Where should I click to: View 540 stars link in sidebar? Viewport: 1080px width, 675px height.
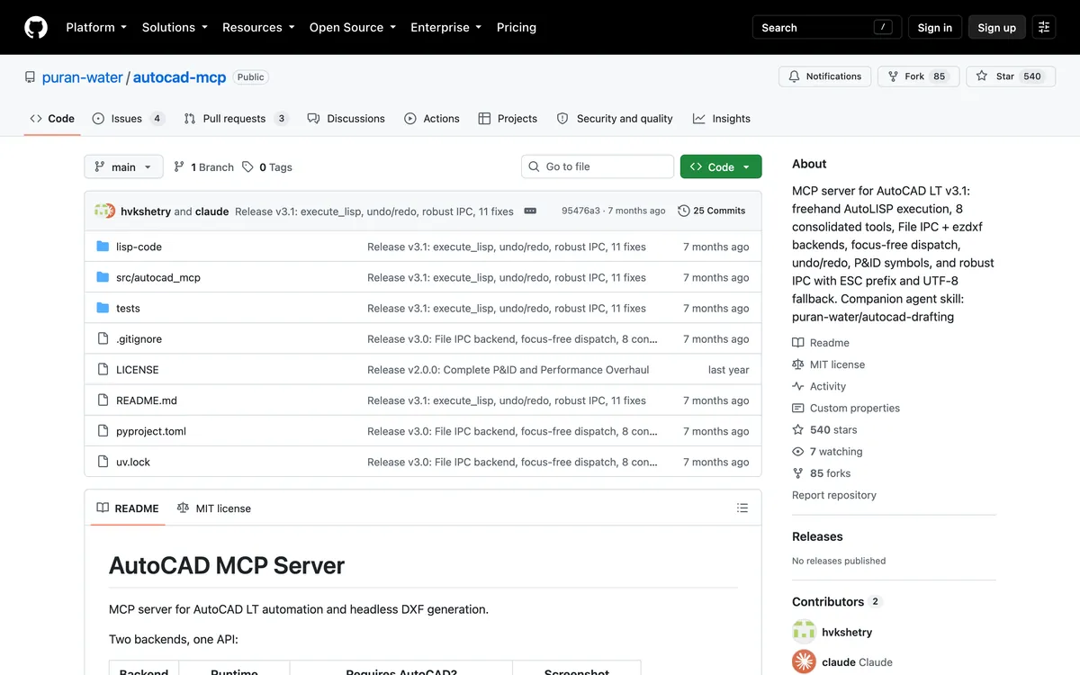click(824, 430)
